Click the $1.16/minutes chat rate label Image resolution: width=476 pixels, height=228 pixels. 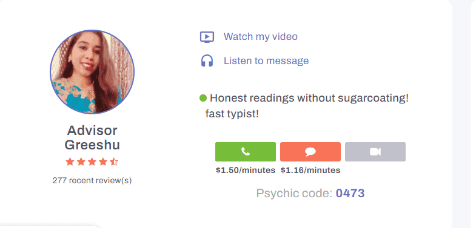pos(310,170)
